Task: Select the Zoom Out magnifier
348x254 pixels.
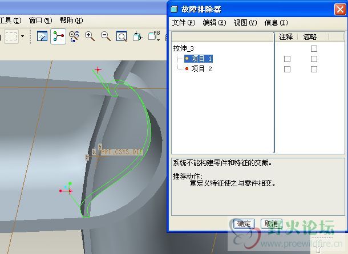Action: tap(106, 36)
